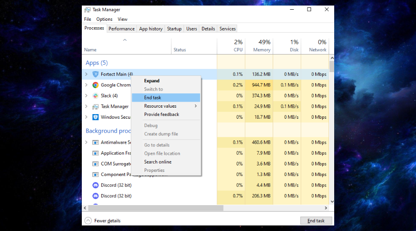
Task: Sort by the CPU column header
Action: coord(231,46)
